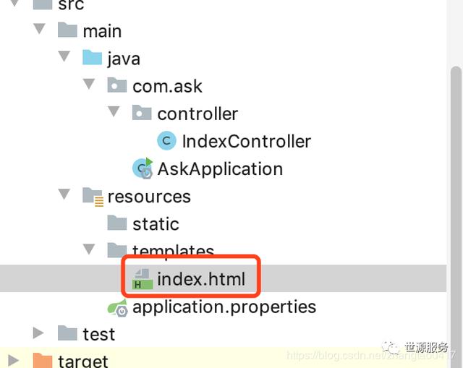Select the index.html file label
This screenshot has height=368, width=463.
click(201, 278)
